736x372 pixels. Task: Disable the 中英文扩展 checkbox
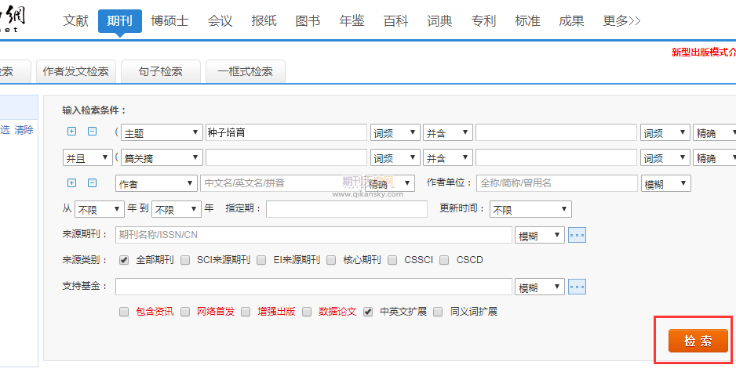pyautogui.click(x=367, y=312)
